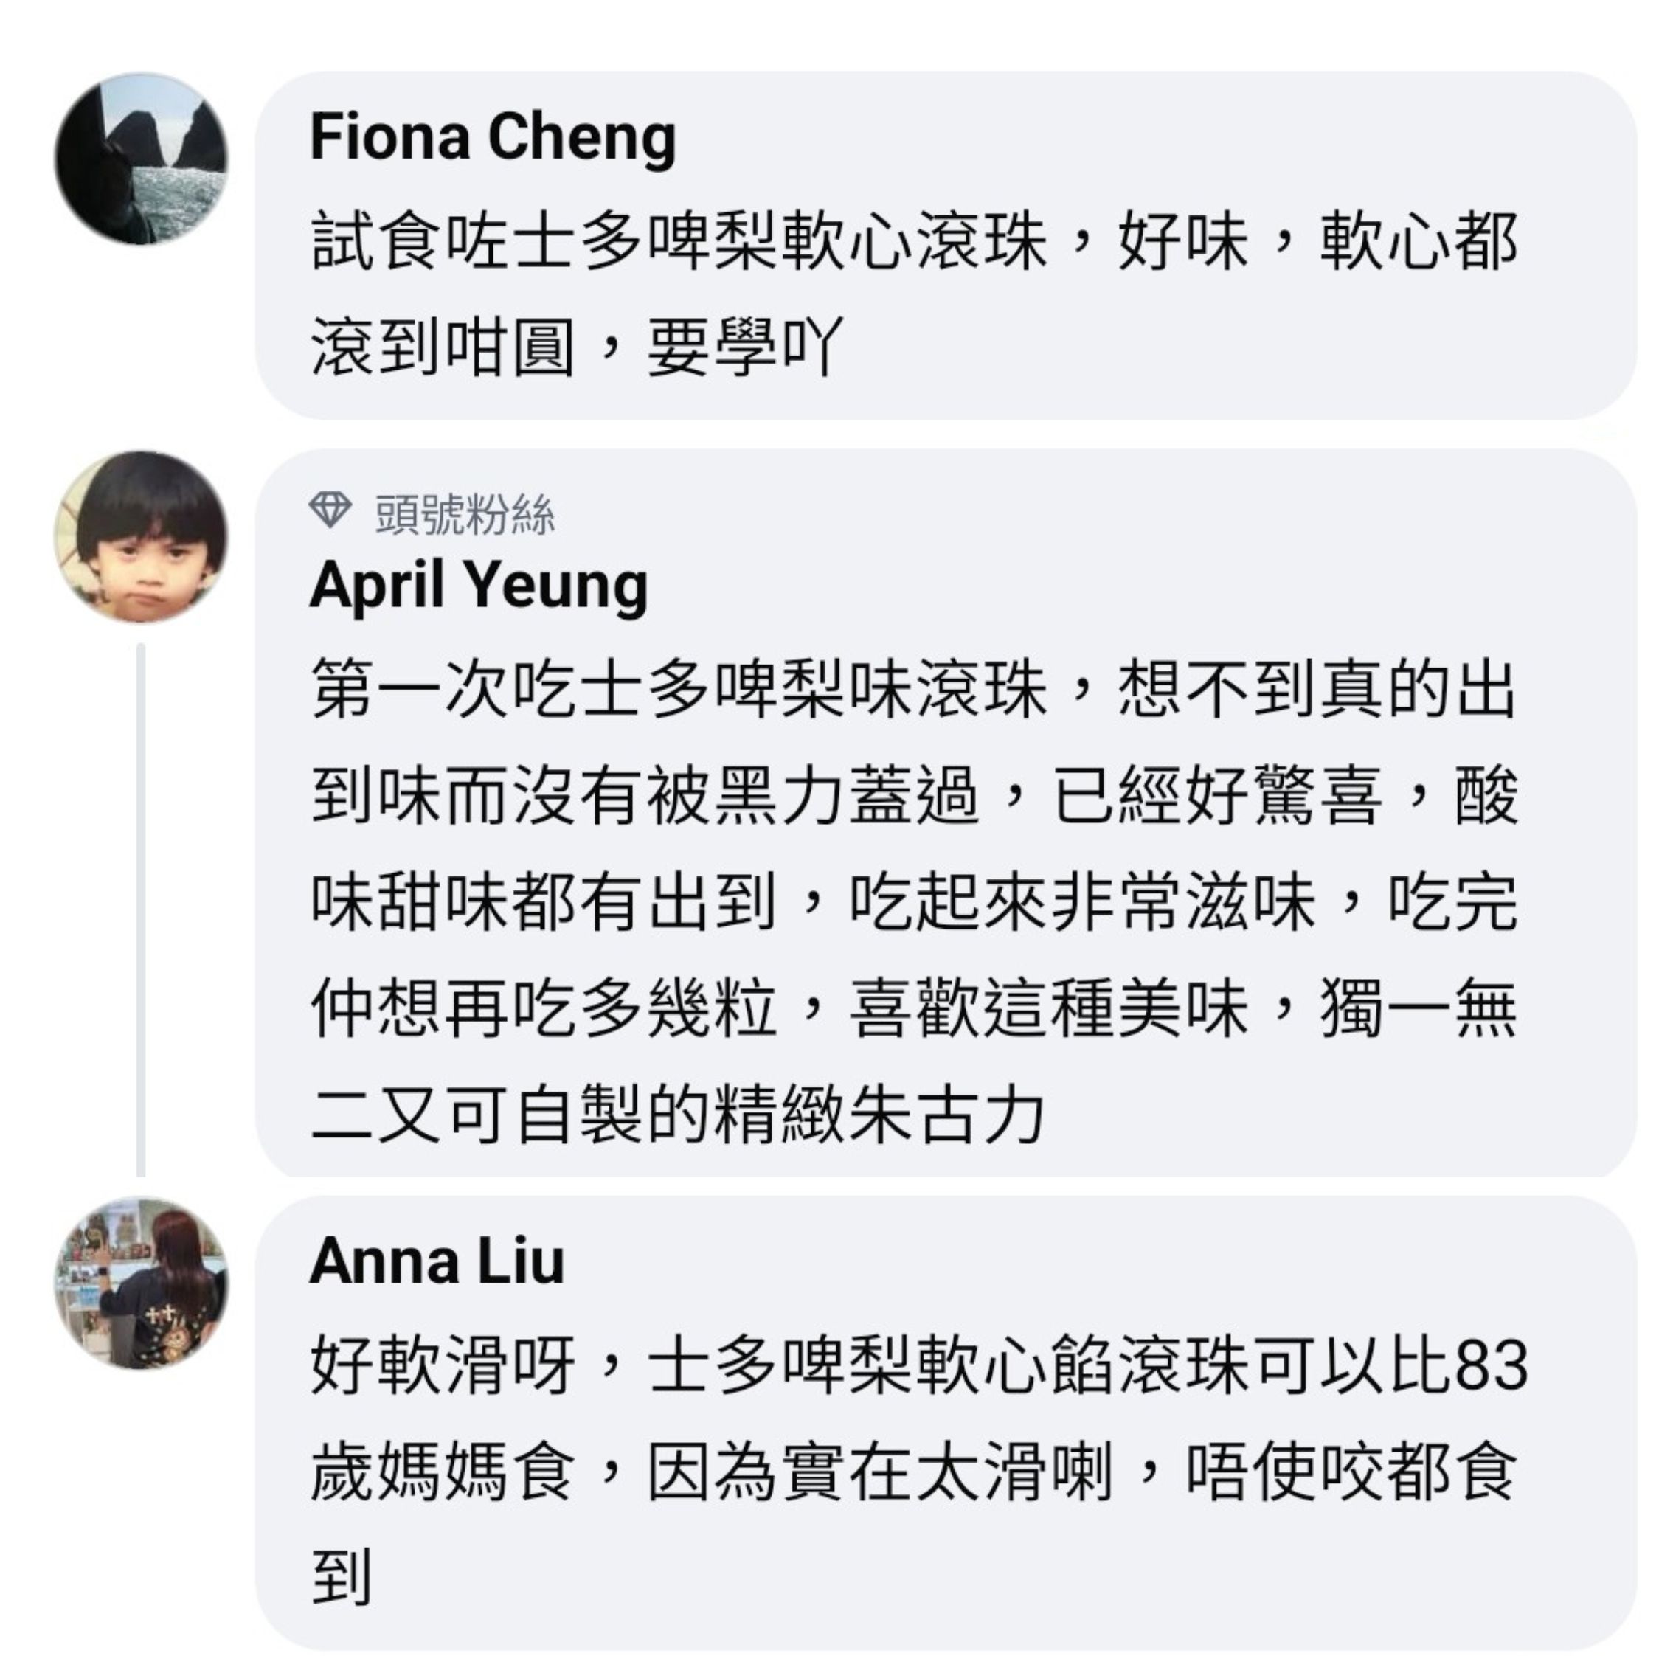Image resolution: width=1673 pixels, height=1656 pixels.
Task: Click the line 二又可自製的精緻朱古力
Action: click(677, 1115)
